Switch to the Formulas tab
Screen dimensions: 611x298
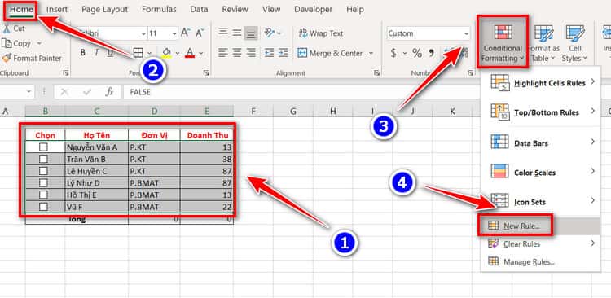[159, 9]
